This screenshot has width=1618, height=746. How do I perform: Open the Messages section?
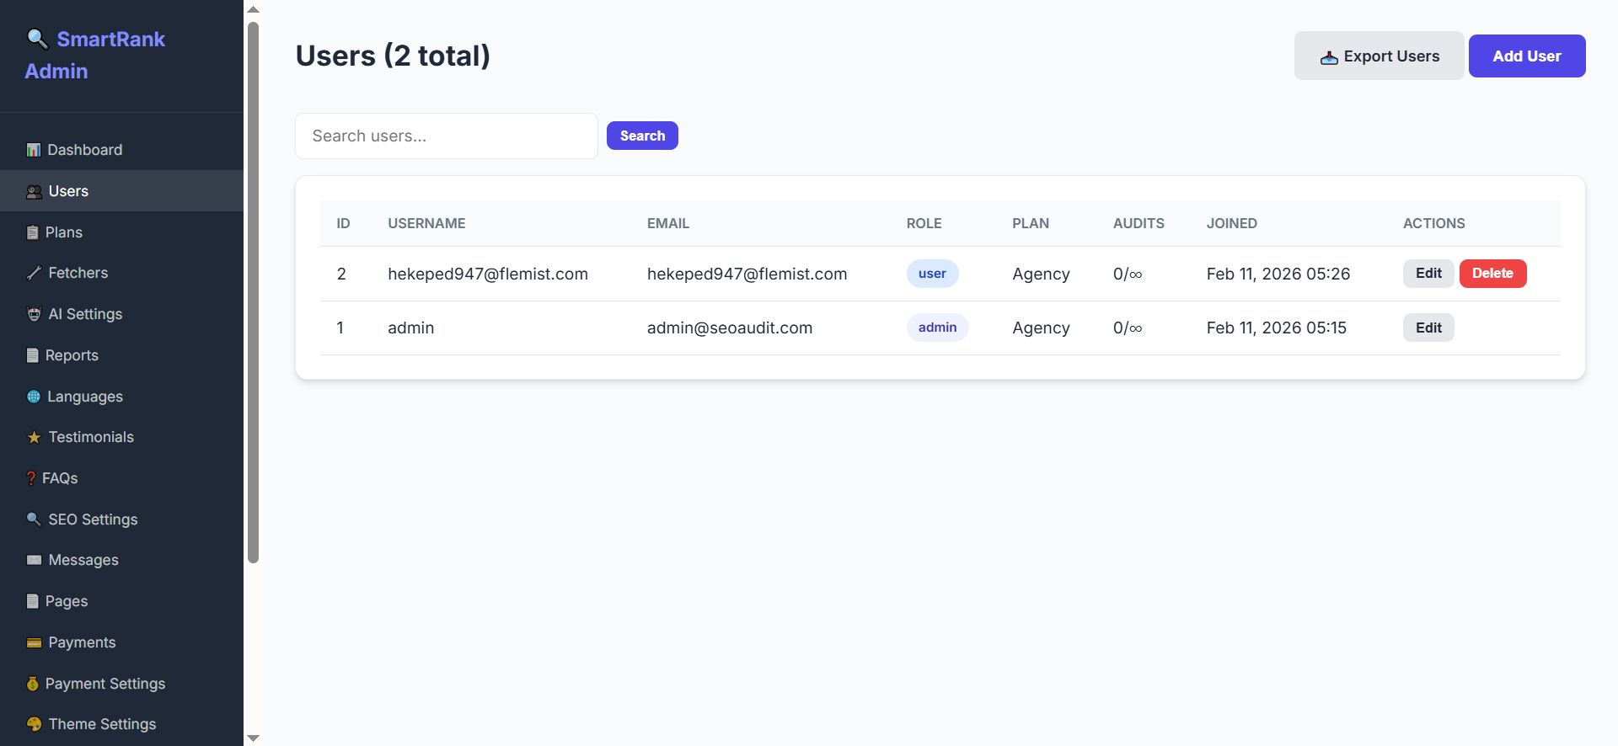pos(83,560)
